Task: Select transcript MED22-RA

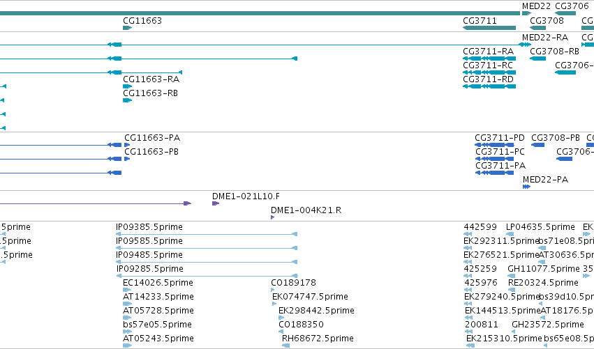Action: coord(544,38)
